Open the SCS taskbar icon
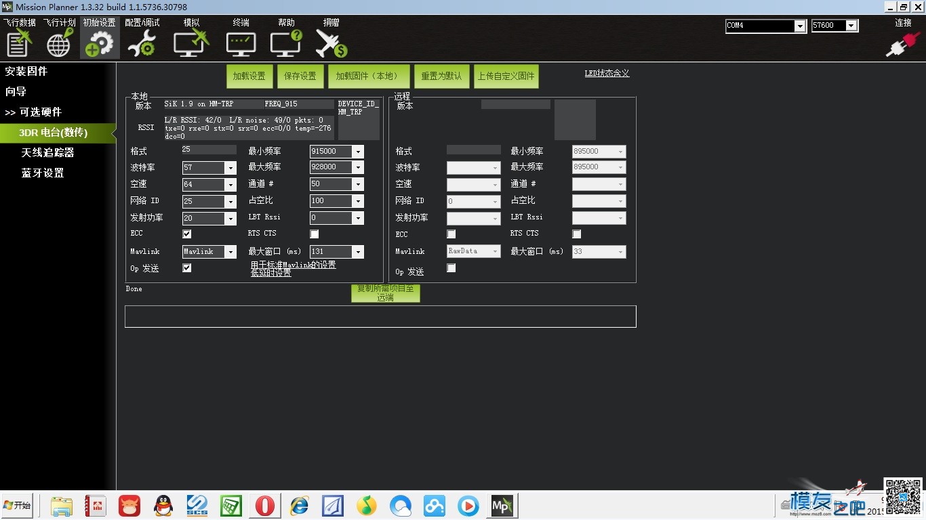 pos(197,506)
